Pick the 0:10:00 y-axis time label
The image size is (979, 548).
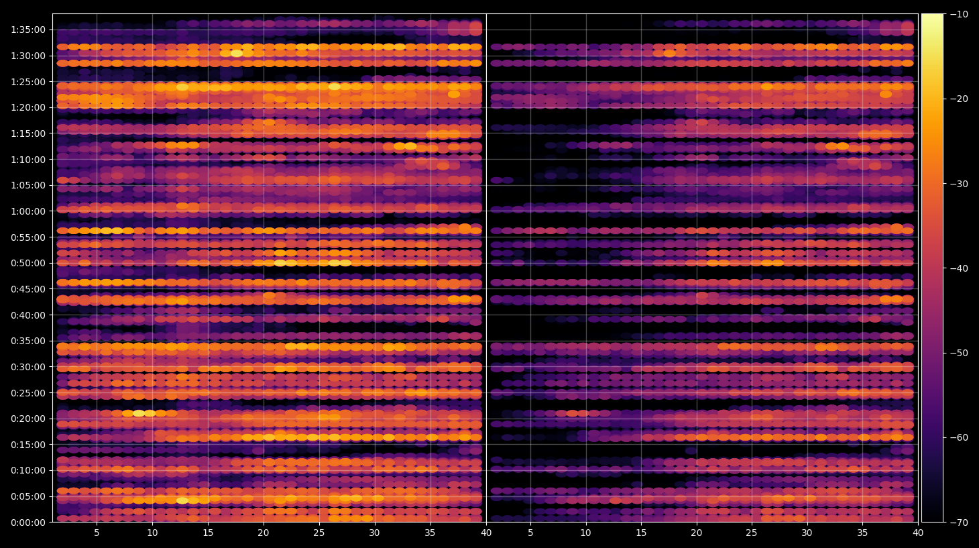(x=28, y=470)
